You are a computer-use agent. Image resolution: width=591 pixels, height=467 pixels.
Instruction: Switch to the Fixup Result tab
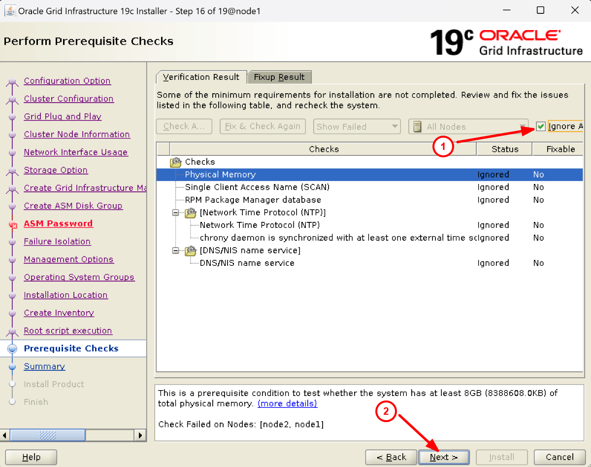pyautogui.click(x=279, y=77)
